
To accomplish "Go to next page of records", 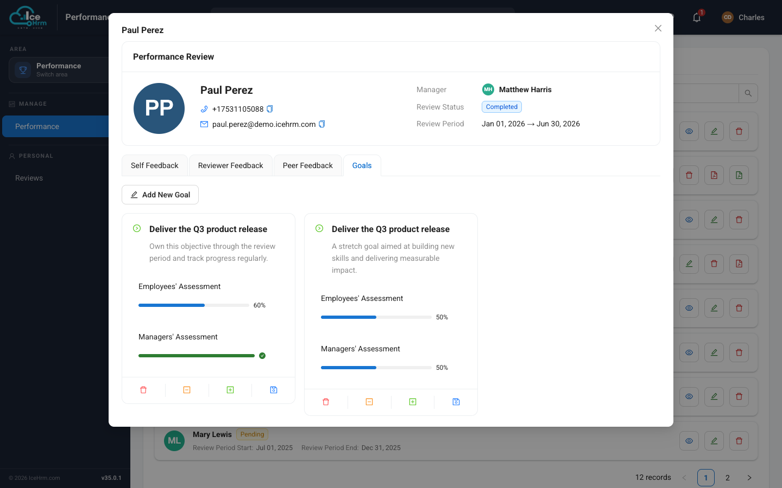I will point(749,478).
